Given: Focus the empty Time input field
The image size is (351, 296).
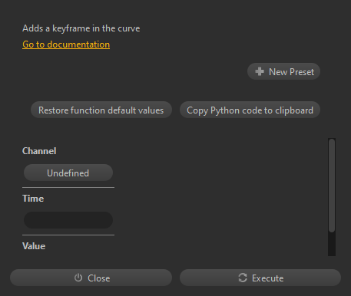Looking at the screenshot, I should tap(68, 220).
